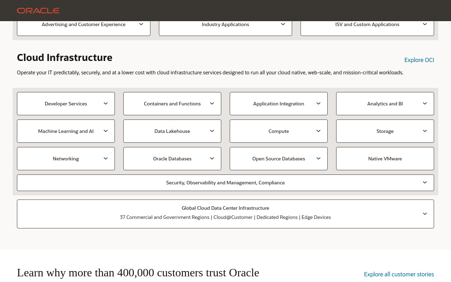The width and height of the screenshot is (451, 282).
Task: Click the Application Integration label
Action: (x=279, y=104)
